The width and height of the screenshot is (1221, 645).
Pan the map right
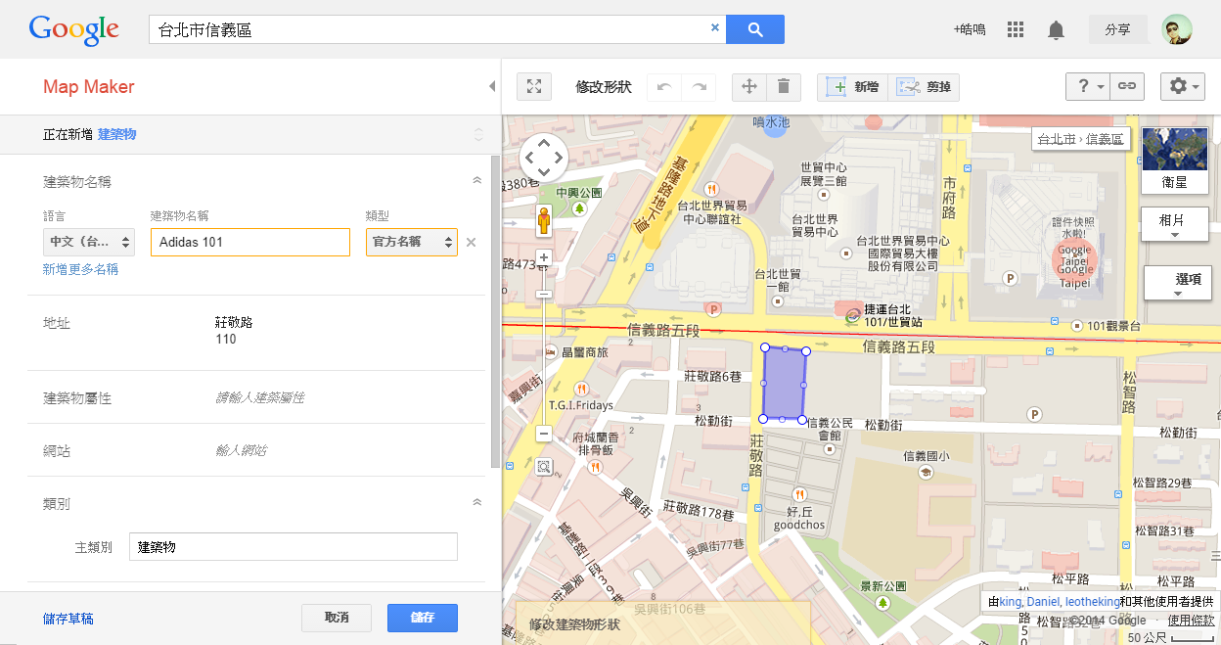[x=559, y=157]
